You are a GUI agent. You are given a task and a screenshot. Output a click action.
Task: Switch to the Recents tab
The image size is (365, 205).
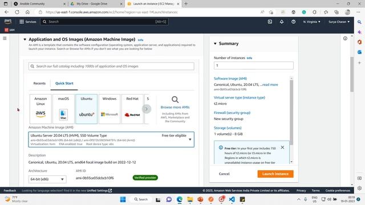click(x=39, y=83)
